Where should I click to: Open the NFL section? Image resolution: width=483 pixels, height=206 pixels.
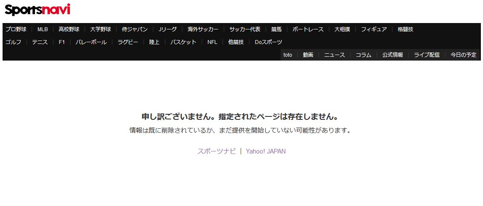[212, 42]
